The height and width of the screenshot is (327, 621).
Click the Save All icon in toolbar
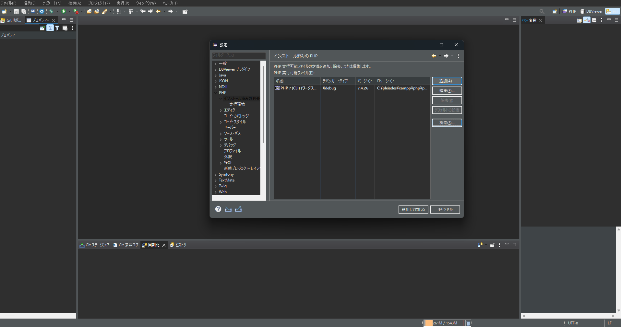pyautogui.click(x=24, y=11)
